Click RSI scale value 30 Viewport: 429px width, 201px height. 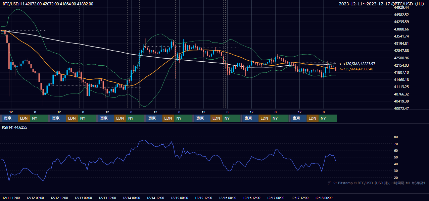[x=396, y=171]
